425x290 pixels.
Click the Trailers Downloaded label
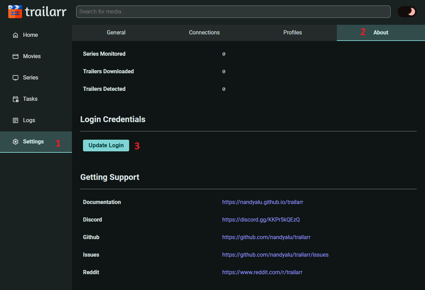pyautogui.click(x=108, y=72)
